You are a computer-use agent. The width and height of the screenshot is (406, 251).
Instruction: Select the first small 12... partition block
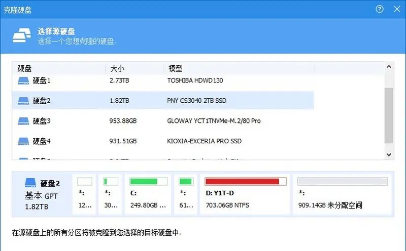click(84, 194)
